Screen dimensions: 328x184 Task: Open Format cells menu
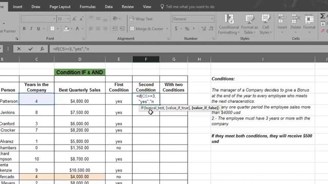coord(309,24)
